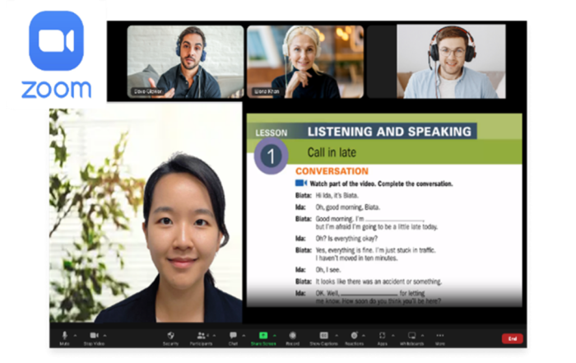Click the orange 'CONVERSATION' heading

coord(332,171)
